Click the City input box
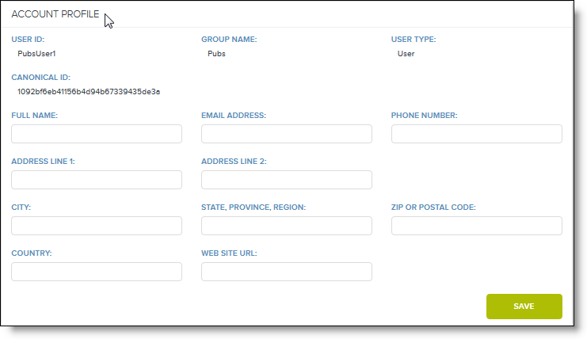 pos(97,226)
